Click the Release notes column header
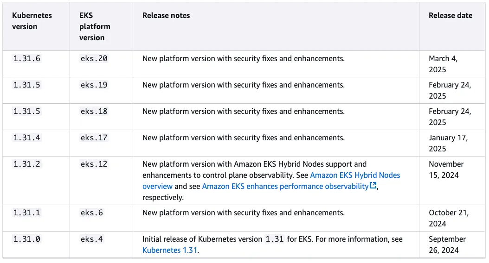Image resolution: width=489 pixels, height=263 pixels. [x=166, y=15]
